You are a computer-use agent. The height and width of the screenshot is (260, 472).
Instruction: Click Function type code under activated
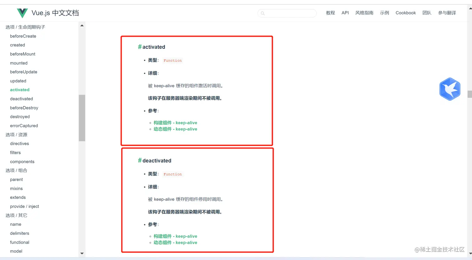(x=173, y=61)
